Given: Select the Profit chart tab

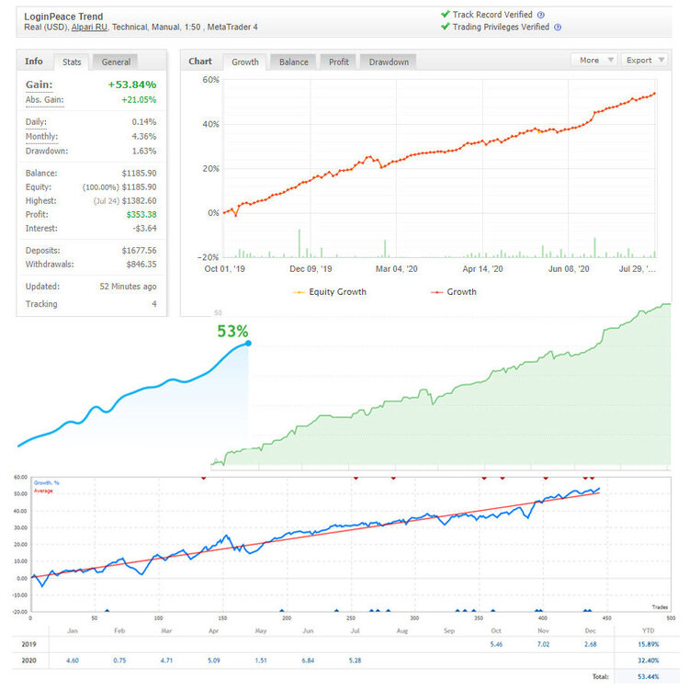Looking at the screenshot, I should click(339, 62).
